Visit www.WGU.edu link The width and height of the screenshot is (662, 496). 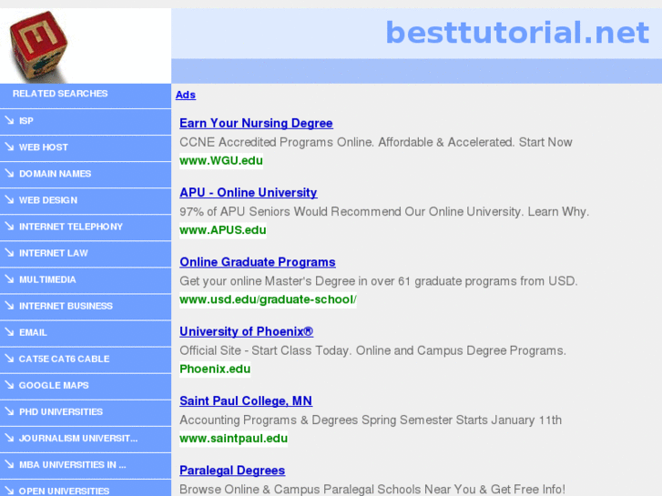click(x=221, y=161)
